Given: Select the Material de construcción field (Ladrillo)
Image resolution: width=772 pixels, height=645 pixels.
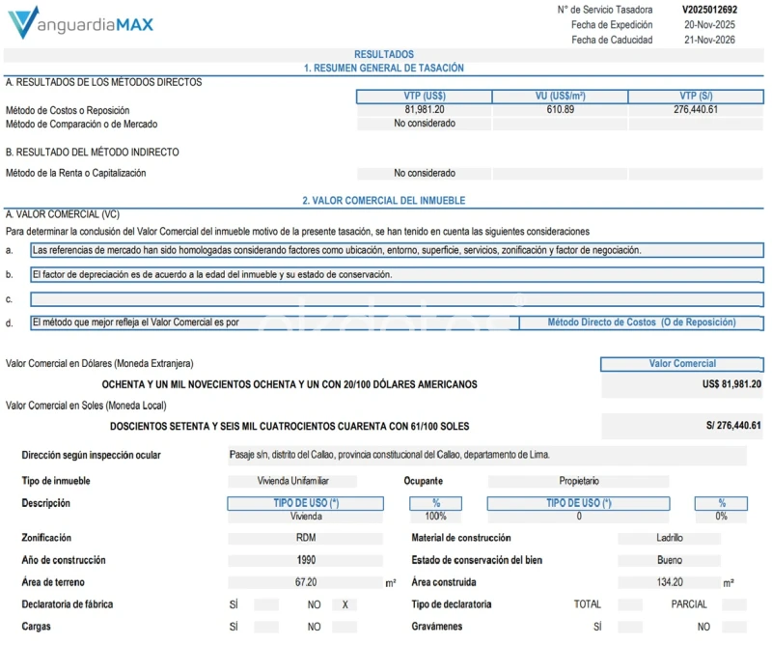Looking at the screenshot, I should click(x=669, y=538).
